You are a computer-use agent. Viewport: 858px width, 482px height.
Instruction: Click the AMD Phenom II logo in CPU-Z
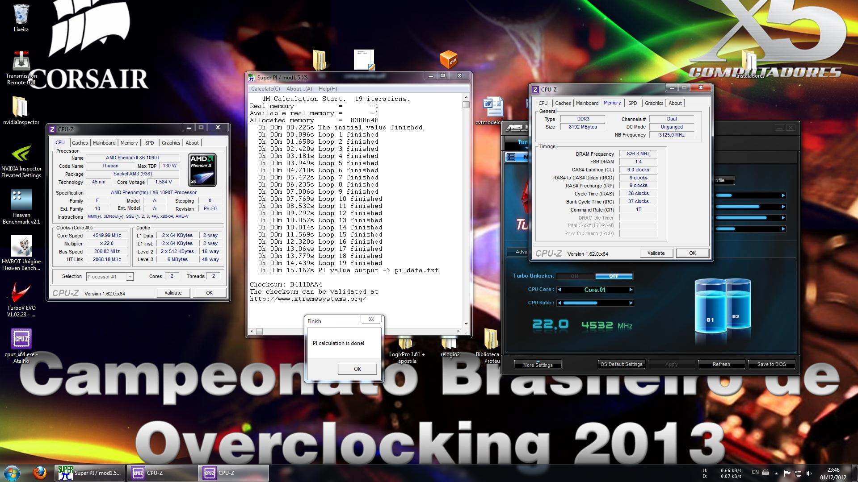(x=202, y=170)
